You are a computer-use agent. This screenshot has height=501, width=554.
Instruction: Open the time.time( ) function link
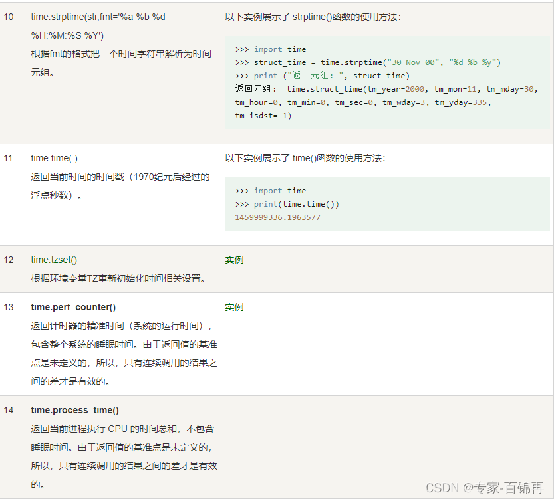pos(53,158)
